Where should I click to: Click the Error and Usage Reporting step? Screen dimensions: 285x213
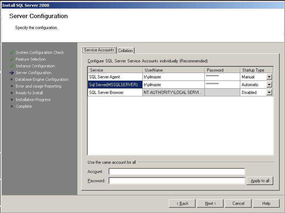coord(38,86)
